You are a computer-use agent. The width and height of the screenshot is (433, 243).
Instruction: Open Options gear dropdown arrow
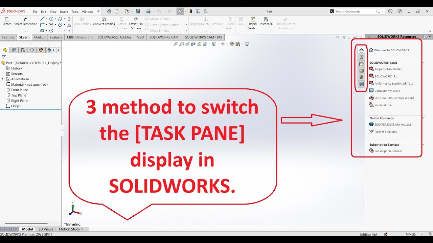pyautogui.click(x=211, y=11)
